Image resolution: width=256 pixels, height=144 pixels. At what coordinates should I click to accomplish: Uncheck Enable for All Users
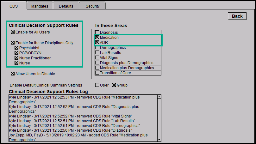pyautogui.click(x=13, y=32)
